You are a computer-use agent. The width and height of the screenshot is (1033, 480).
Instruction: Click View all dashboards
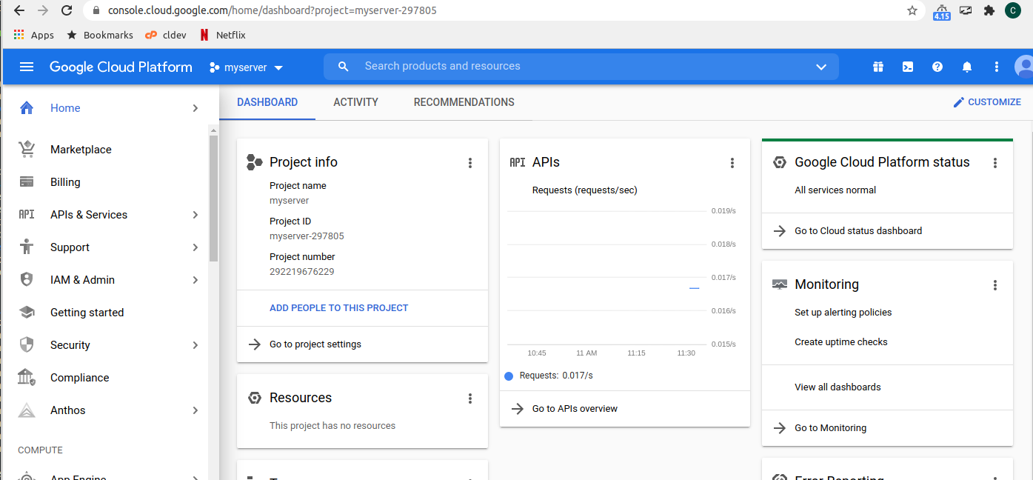838,387
